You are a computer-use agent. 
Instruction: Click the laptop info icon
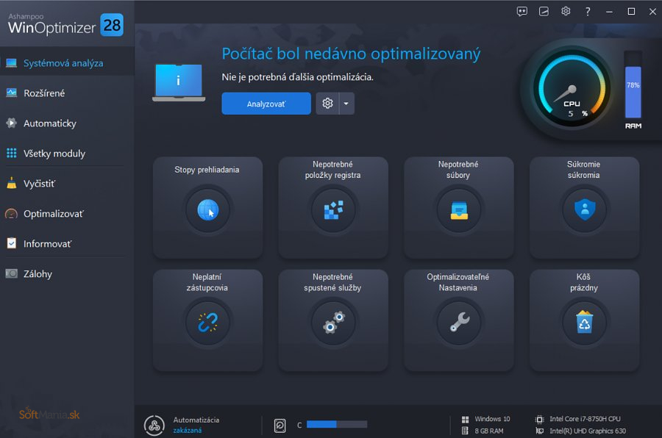(179, 83)
